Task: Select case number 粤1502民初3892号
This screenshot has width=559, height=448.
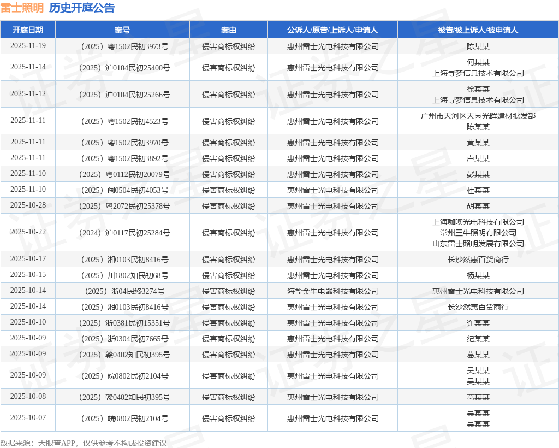Action: (125, 158)
